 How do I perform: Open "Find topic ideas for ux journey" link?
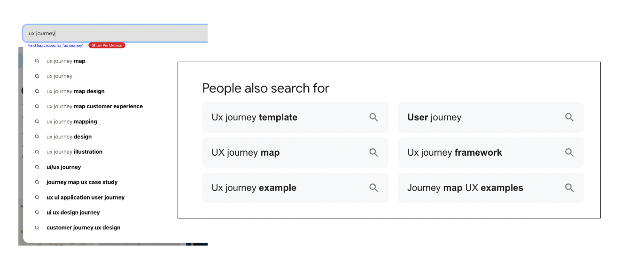(x=55, y=46)
